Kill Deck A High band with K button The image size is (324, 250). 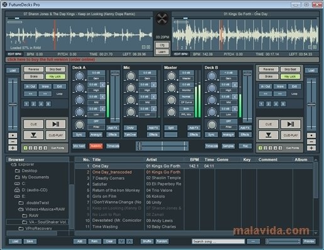102,85
